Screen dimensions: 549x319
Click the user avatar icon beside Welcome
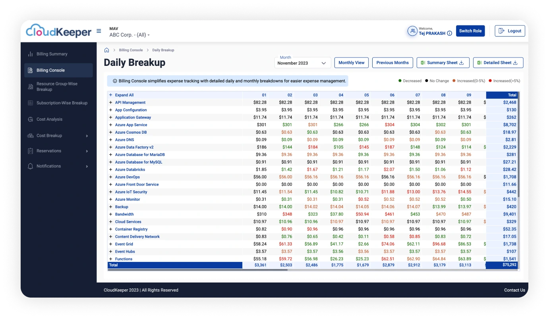pyautogui.click(x=412, y=31)
